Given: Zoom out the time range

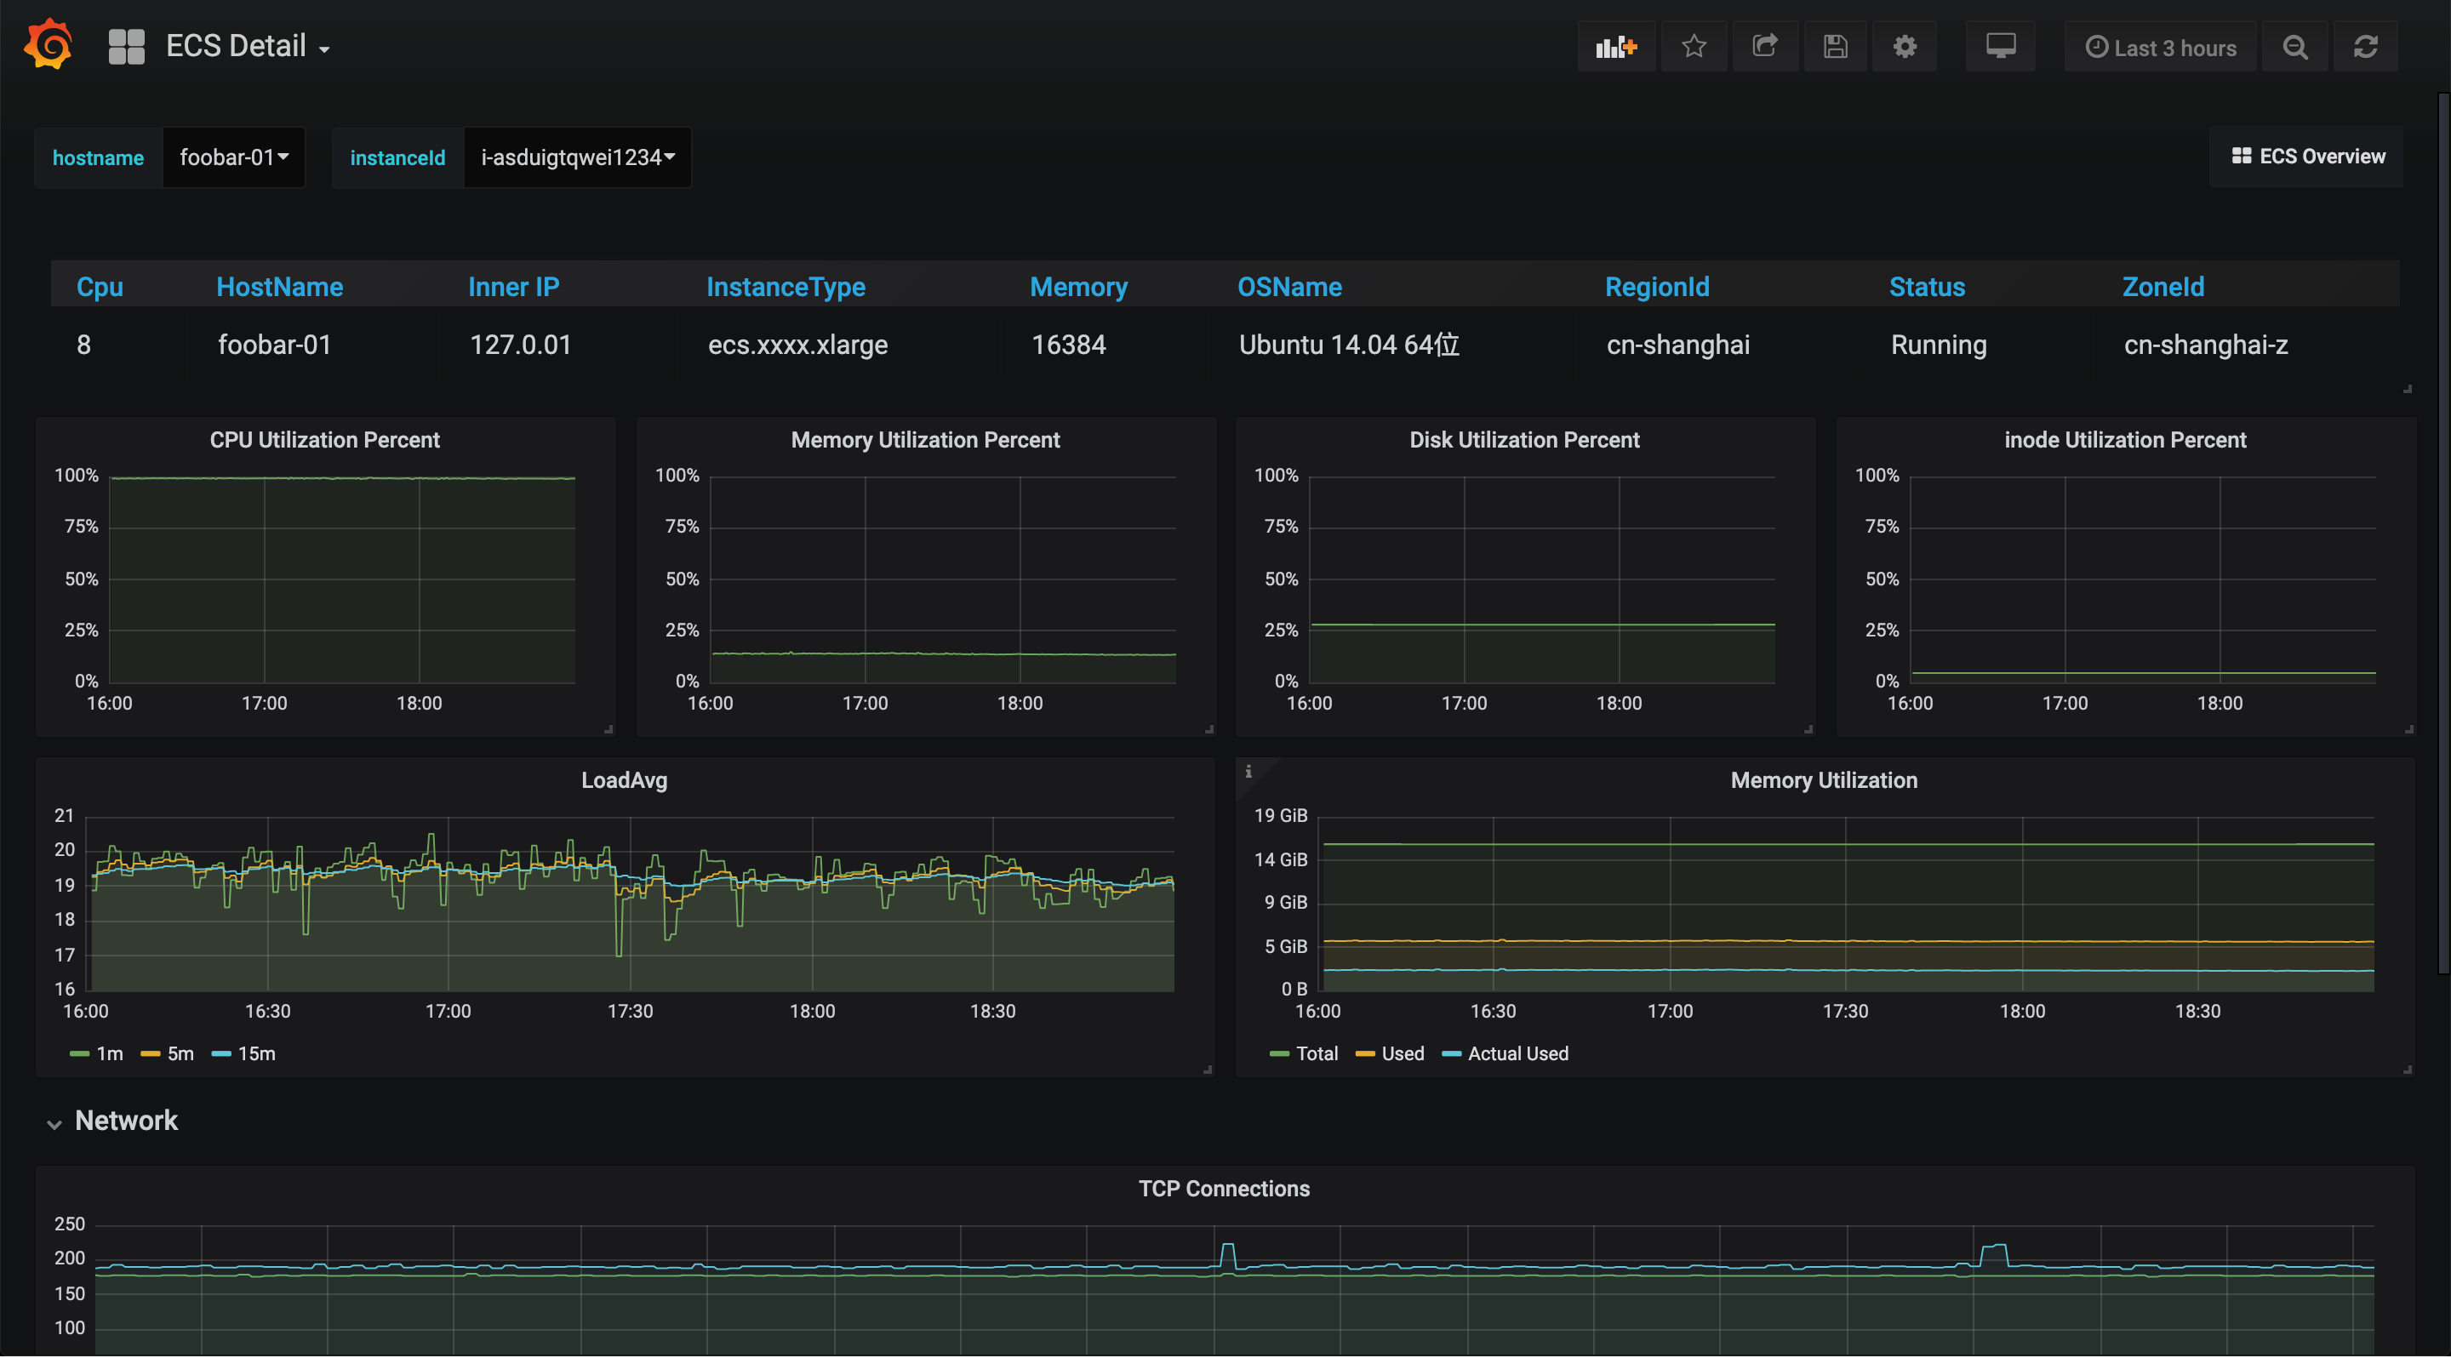Looking at the screenshot, I should pyautogui.click(x=2295, y=47).
